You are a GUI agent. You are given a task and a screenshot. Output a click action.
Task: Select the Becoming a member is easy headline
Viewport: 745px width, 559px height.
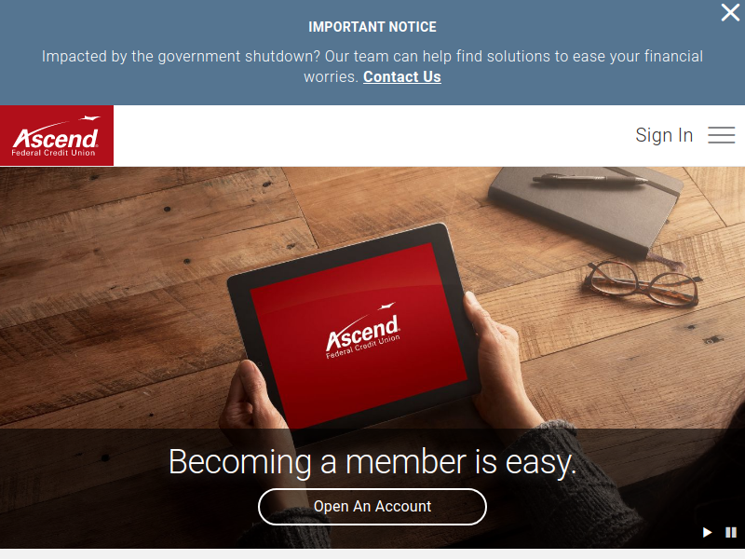pos(372,462)
